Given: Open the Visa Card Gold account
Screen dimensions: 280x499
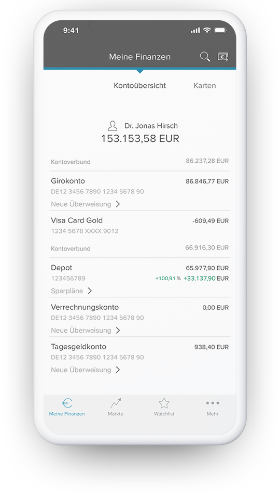Looking at the screenshot, I should 139,225.
